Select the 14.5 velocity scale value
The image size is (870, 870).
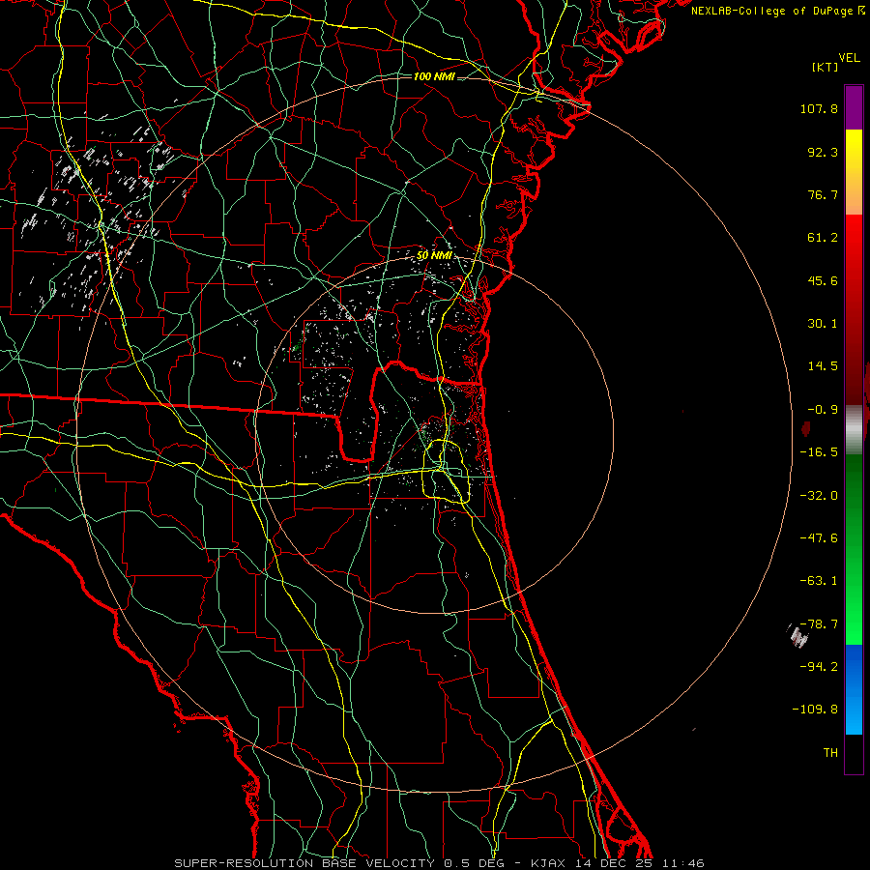point(823,366)
